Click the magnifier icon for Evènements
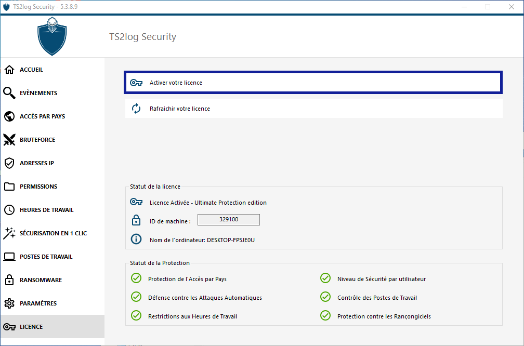This screenshot has width=524, height=346. coord(9,93)
